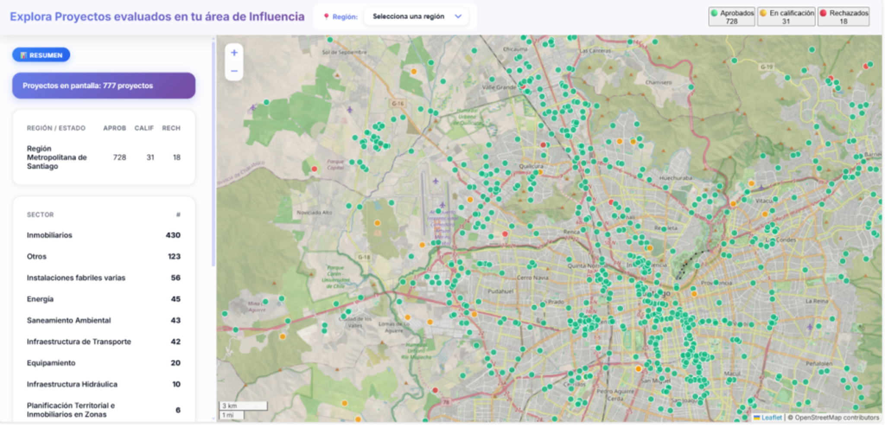
Task: Click the red dot in Rechazados legend
Action: [x=823, y=13]
